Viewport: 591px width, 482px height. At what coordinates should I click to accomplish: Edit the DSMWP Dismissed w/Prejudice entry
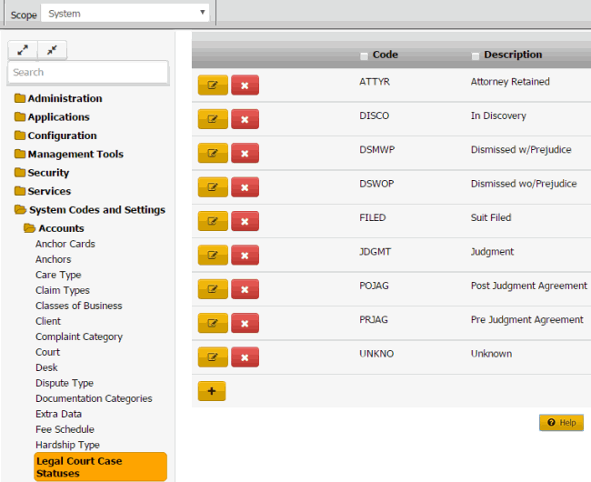coord(213,153)
